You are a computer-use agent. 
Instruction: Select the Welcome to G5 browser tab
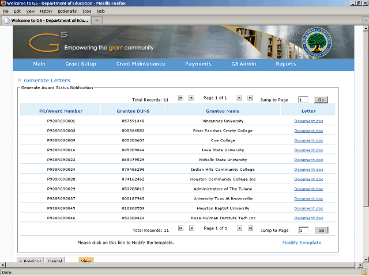click(46, 21)
